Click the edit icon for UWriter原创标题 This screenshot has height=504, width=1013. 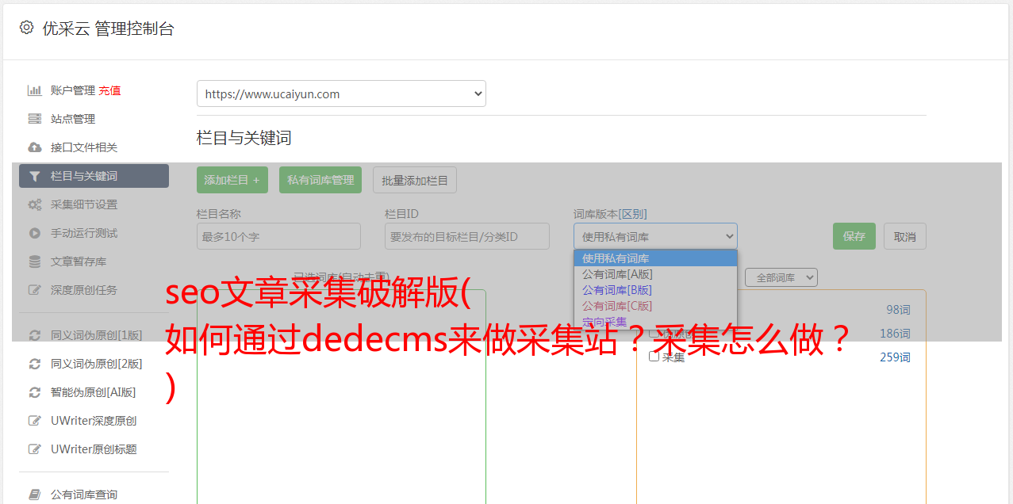35,449
